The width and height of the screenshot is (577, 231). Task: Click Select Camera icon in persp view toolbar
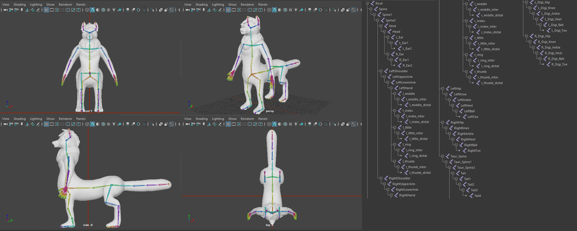click(x=187, y=10)
